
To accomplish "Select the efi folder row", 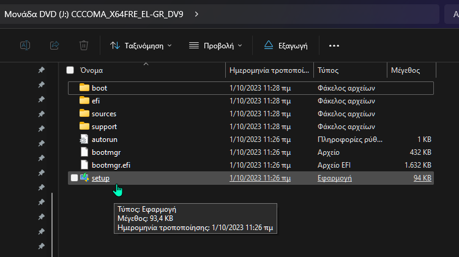I will coord(184,101).
